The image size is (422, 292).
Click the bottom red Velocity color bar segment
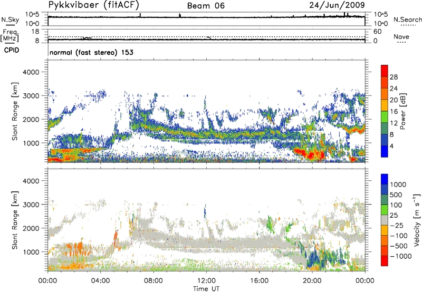385,261
